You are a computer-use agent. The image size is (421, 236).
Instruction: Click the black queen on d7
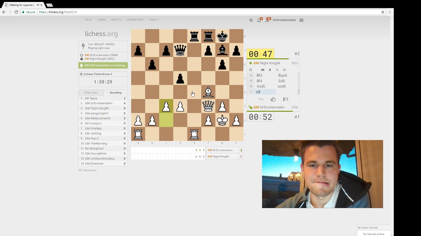pos(180,50)
